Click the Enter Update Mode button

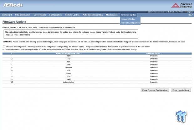click(x=181, y=90)
